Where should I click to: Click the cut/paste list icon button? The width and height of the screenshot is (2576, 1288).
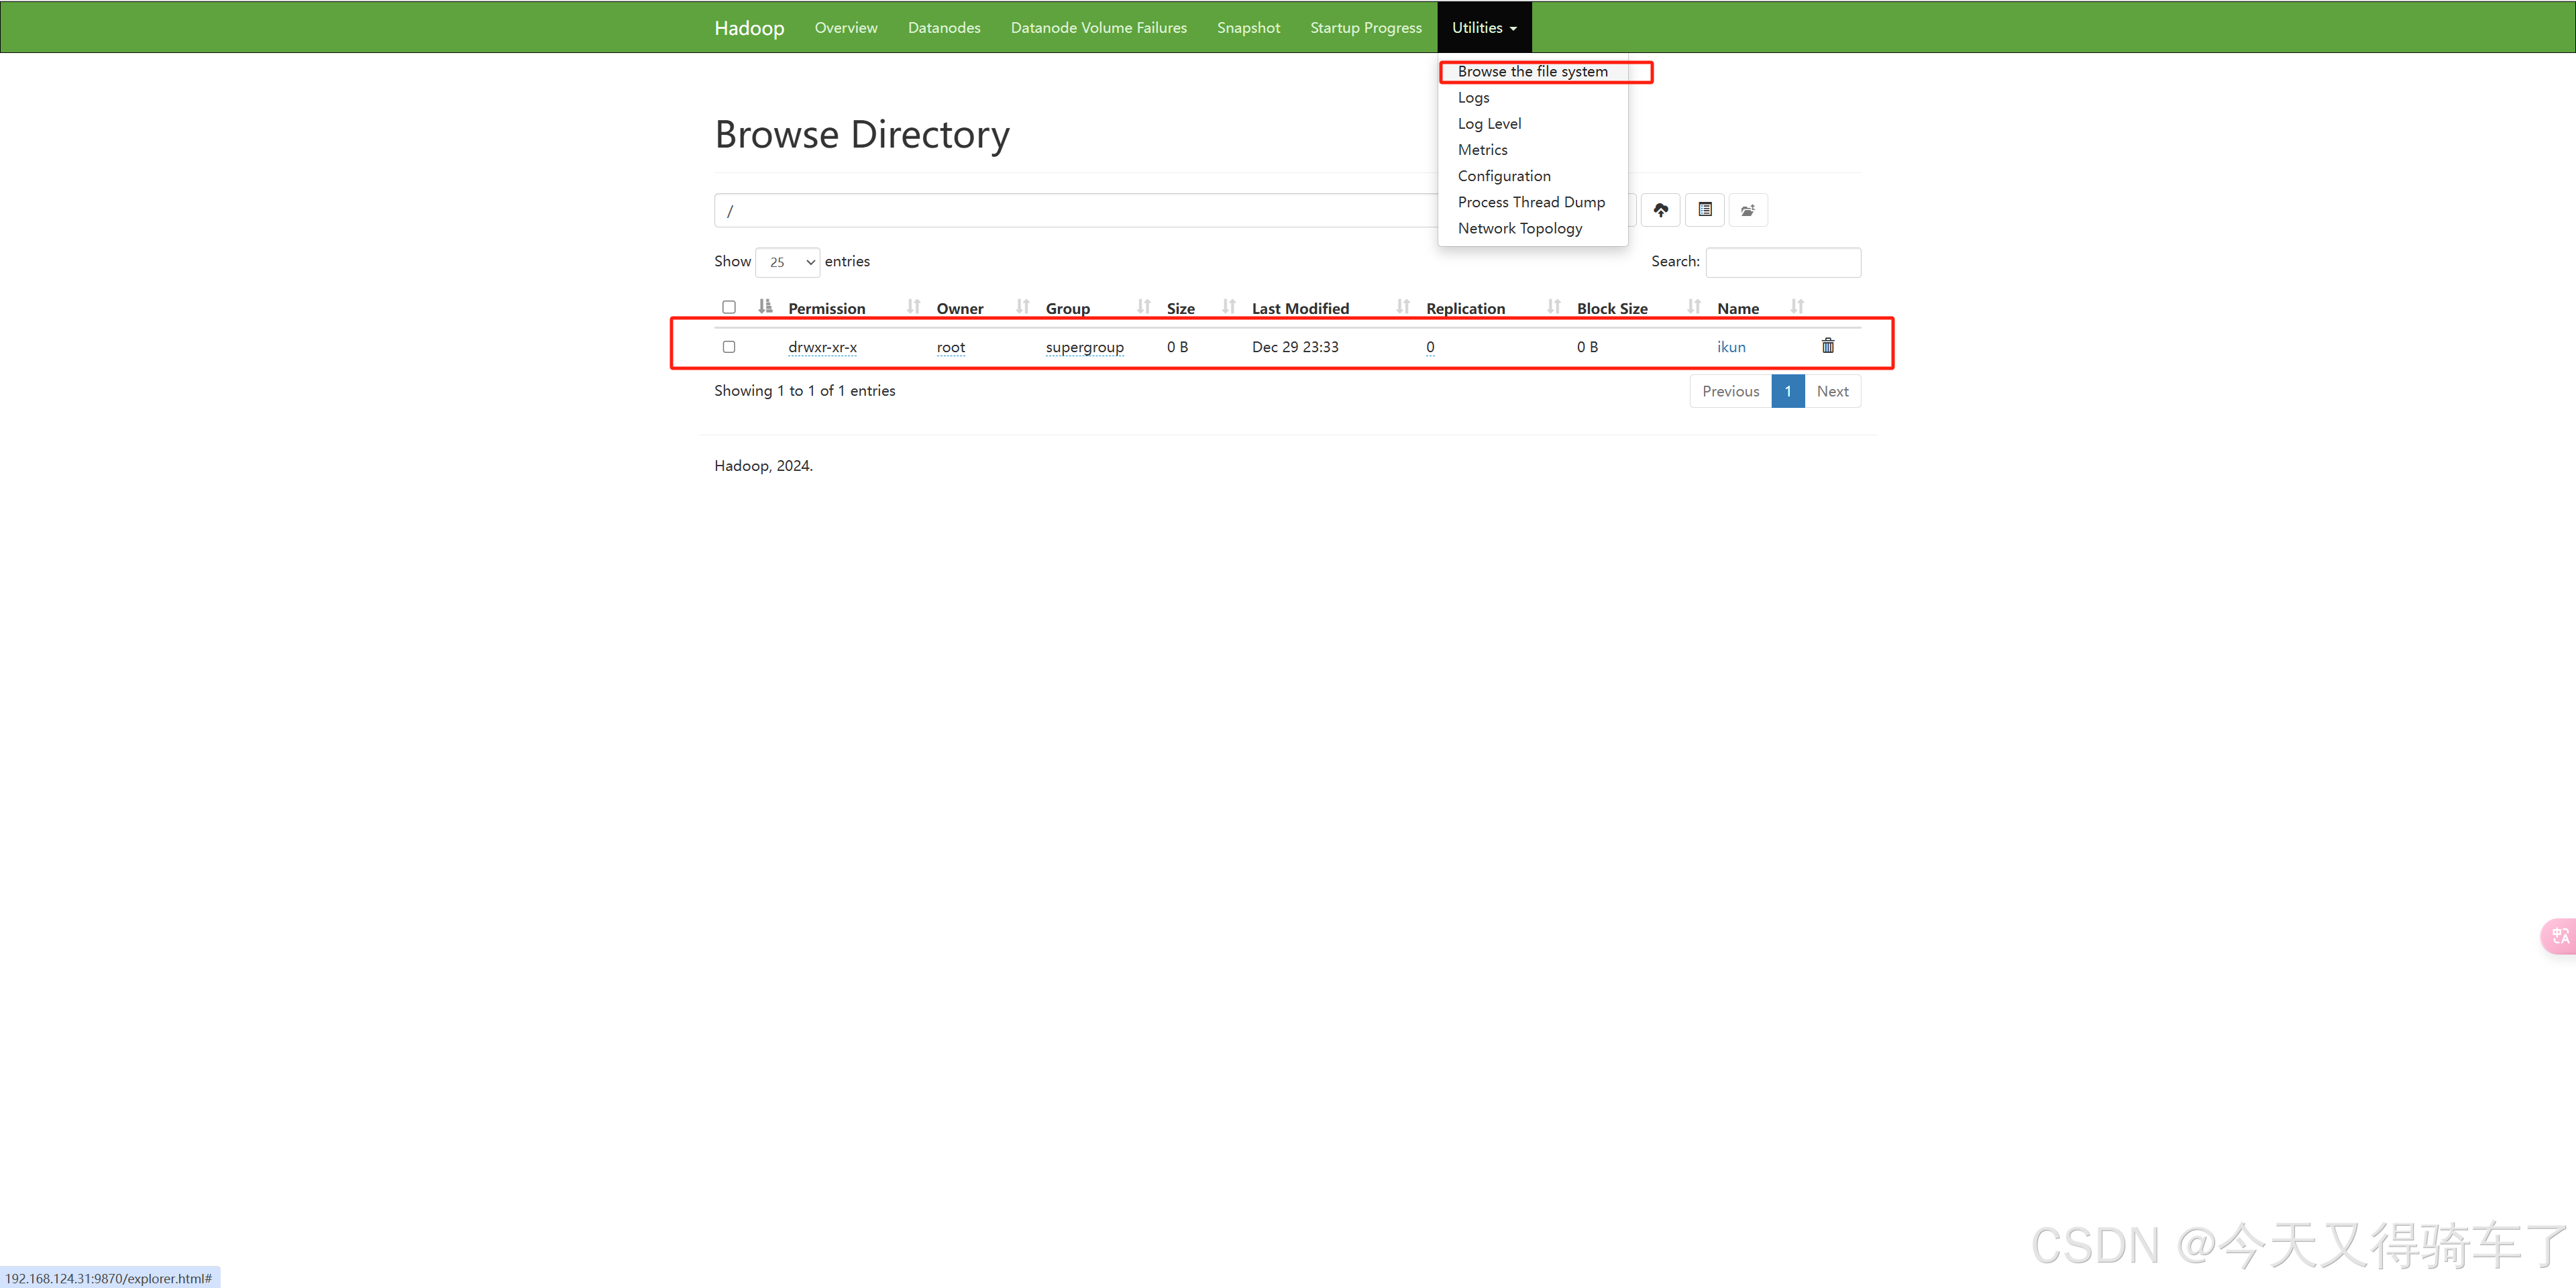click(x=1705, y=210)
